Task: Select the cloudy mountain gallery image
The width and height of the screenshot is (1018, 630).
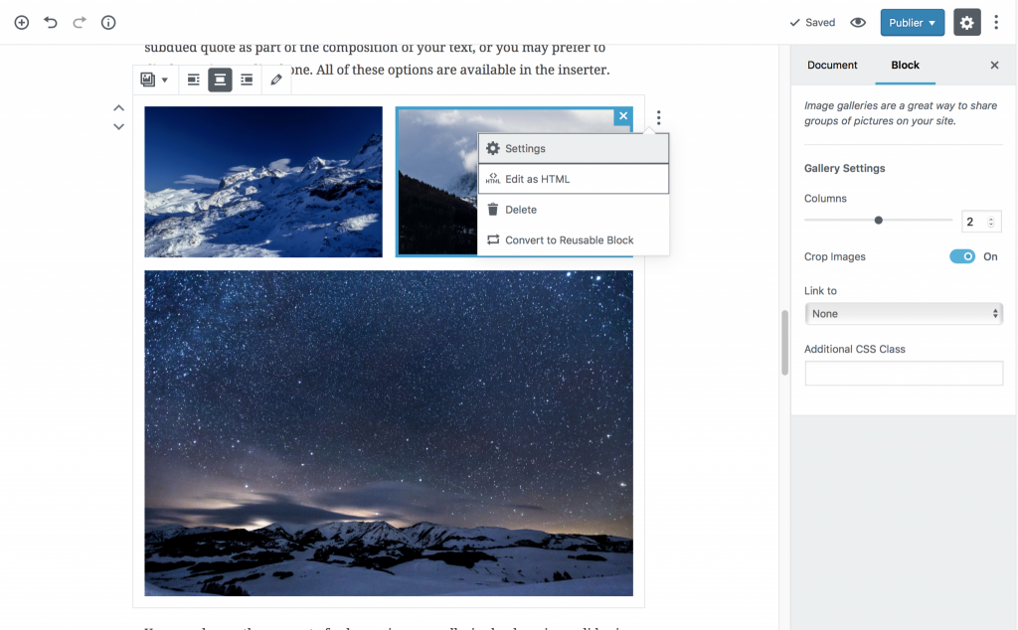Action: 437,182
